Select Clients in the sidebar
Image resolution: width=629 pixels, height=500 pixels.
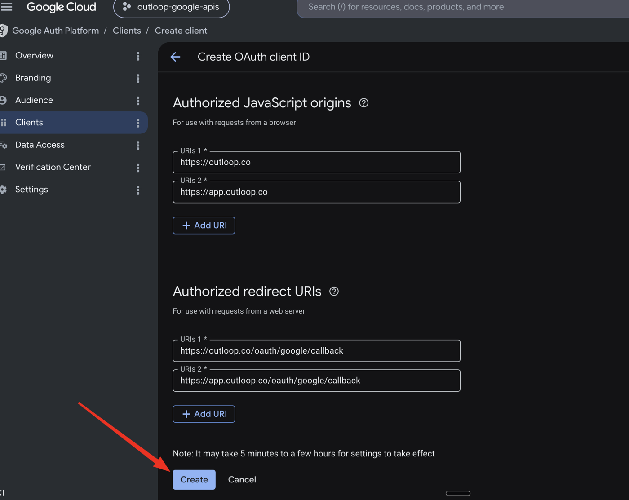click(x=74, y=123)
